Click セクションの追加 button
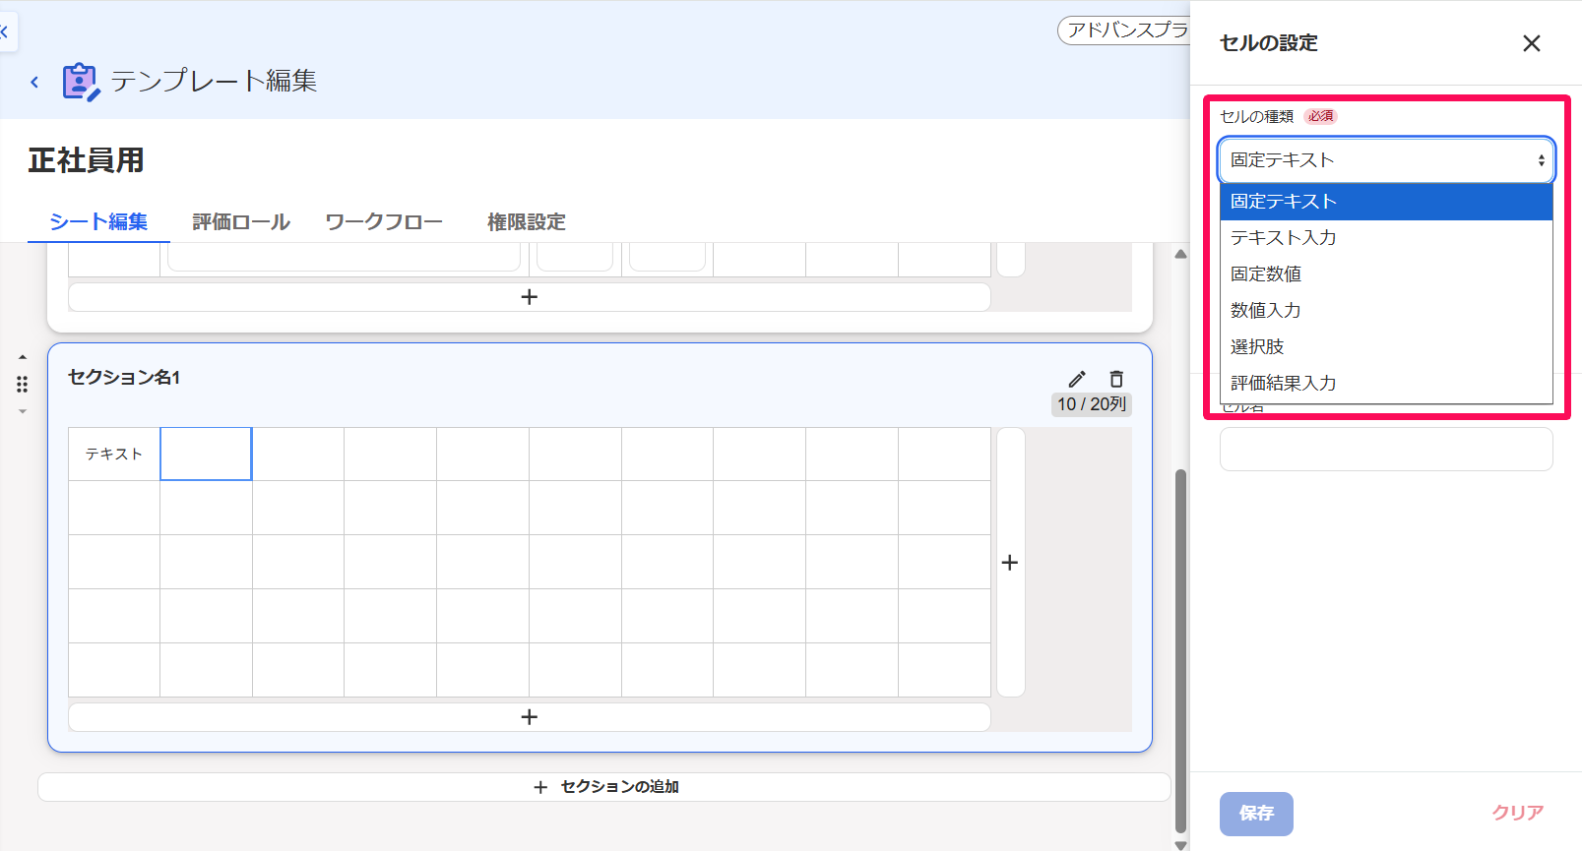This screenshot has width=1582, height=851. [603, 787]
